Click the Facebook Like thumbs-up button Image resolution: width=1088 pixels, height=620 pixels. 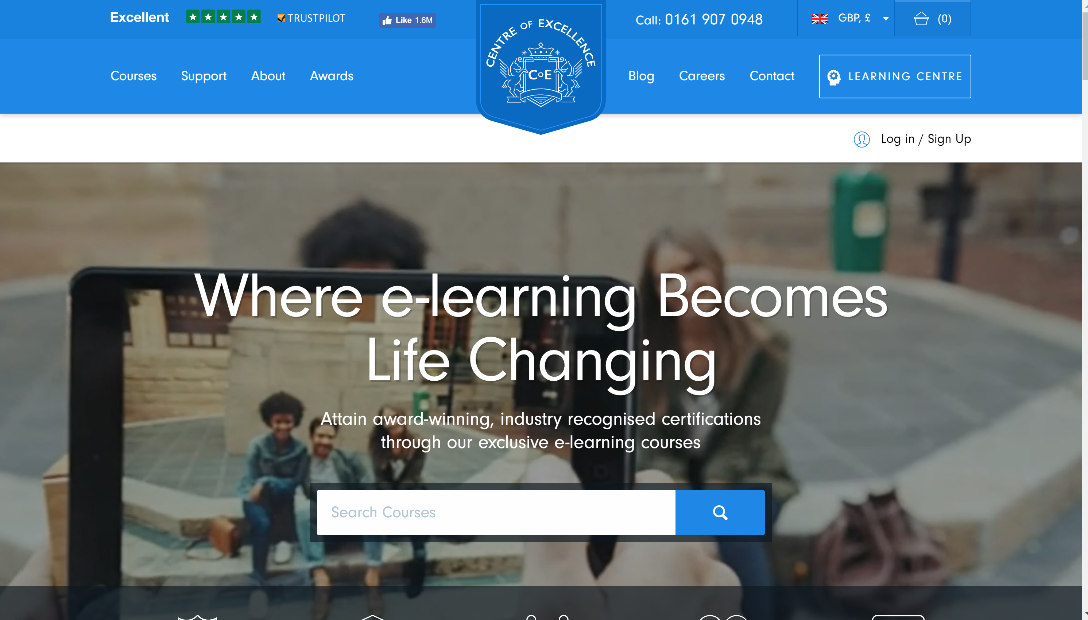(x=407, y=20)
